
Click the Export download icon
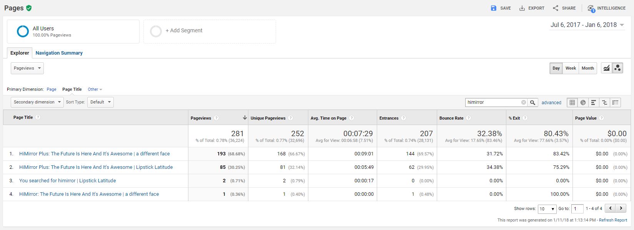(x=522, y=8)
